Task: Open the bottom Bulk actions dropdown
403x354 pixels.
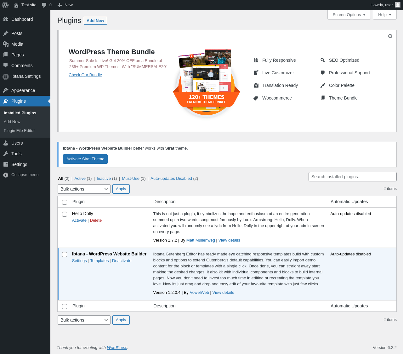Action: [84, 320]
